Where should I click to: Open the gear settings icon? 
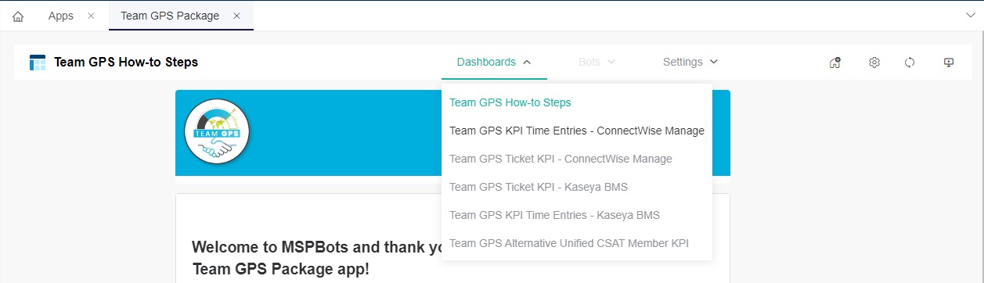[874, 63]
